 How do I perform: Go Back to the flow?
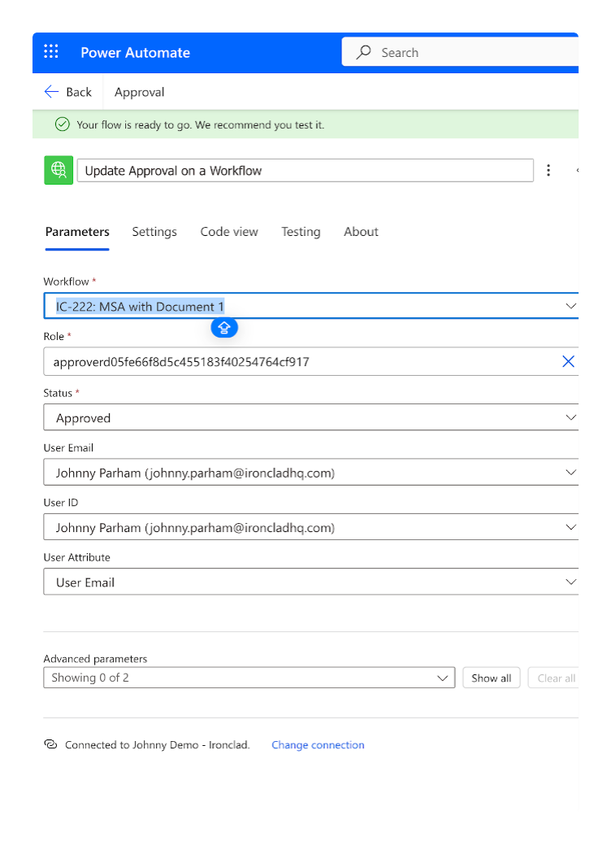point(68,92)
